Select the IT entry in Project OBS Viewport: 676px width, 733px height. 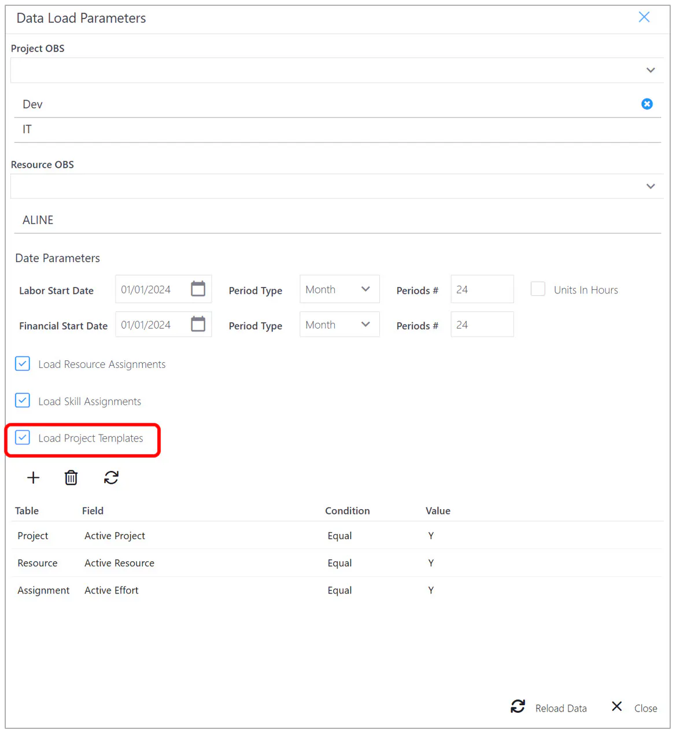pyautogui.click(x=338, y=130)
